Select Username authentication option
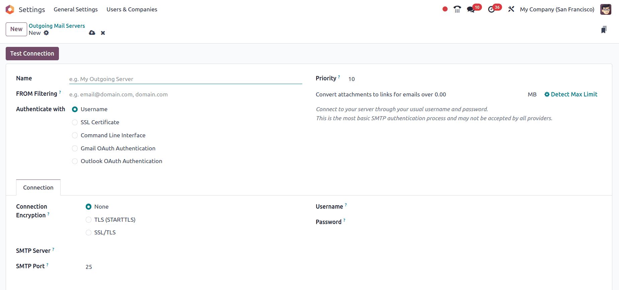Screen dimensions: 619x290 coord(75,109)
